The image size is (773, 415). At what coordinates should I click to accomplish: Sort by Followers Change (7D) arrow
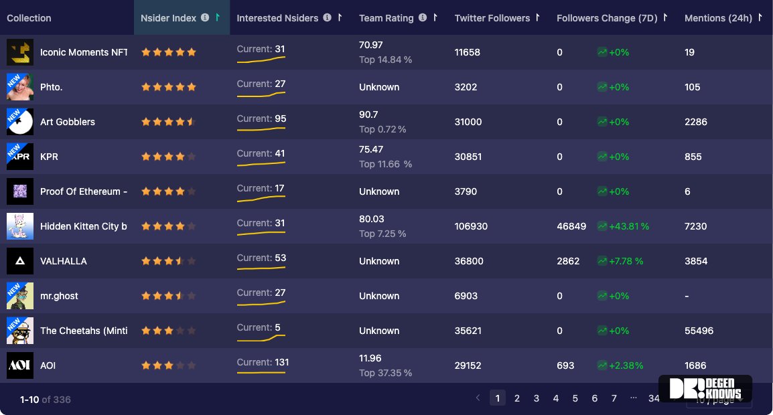(x=665, y=17)
